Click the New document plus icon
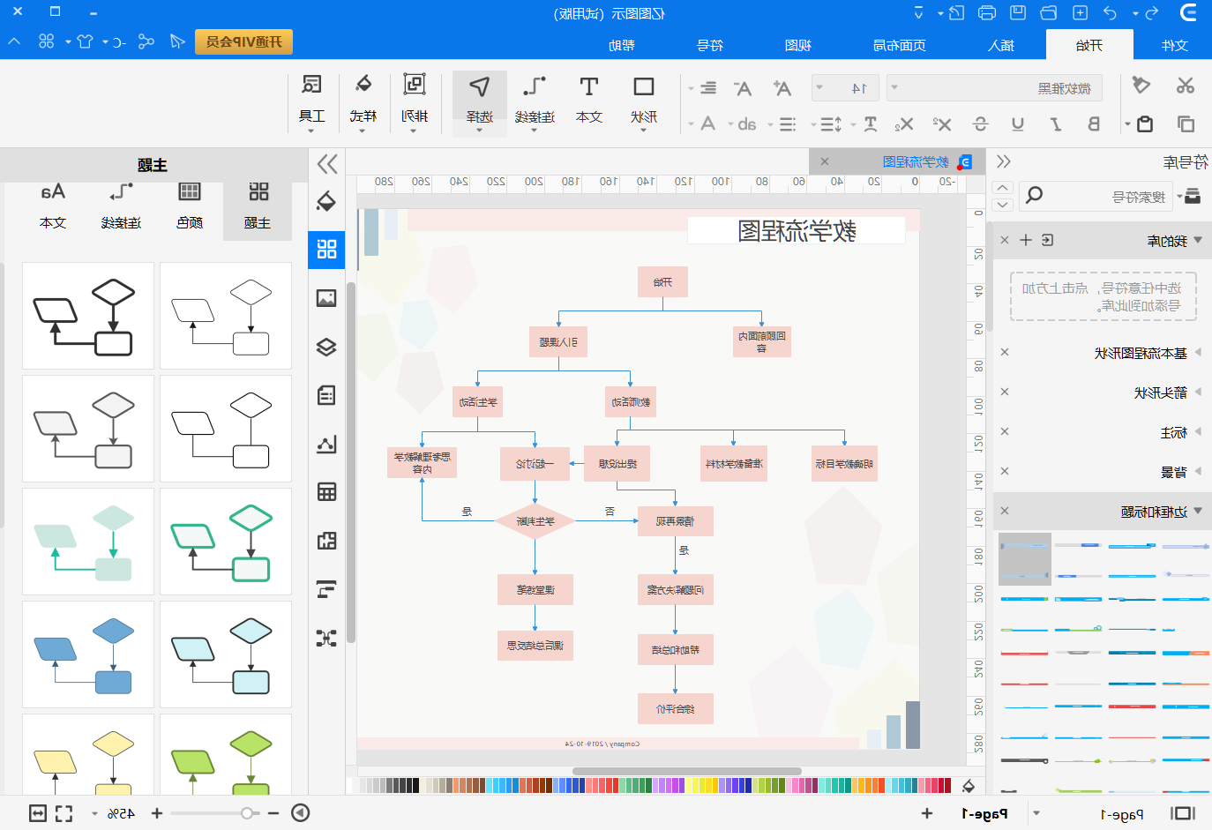Image resolution: width=1212 pixels, height=830 pixels. 1080,13
